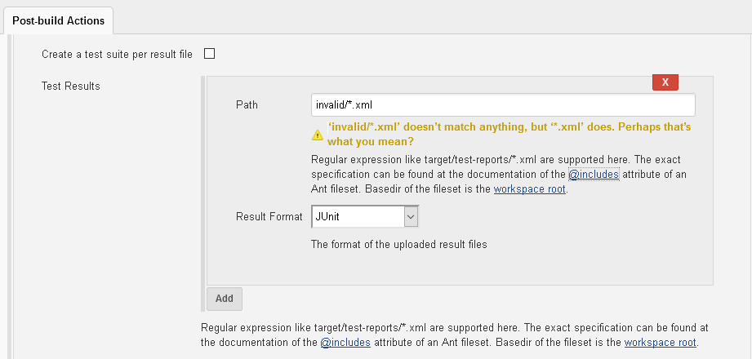
Task: Delete the test result entry with red X
Action: (665, 82)
